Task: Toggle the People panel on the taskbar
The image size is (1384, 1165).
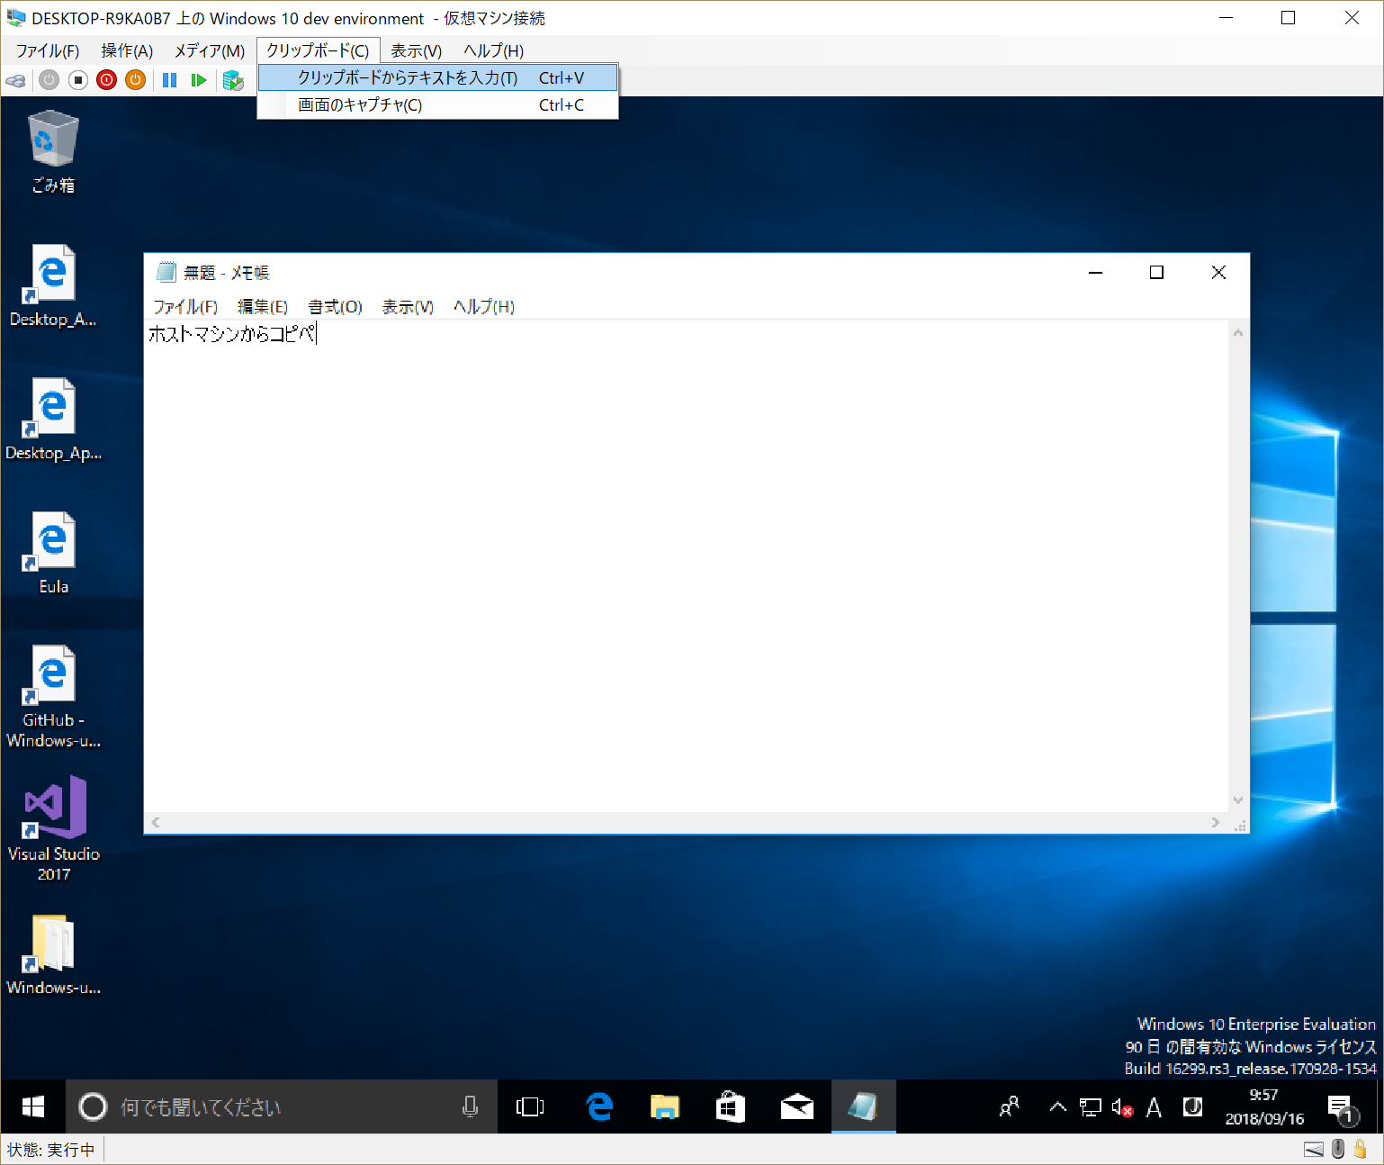Action: click(x=1008, y=1106)
